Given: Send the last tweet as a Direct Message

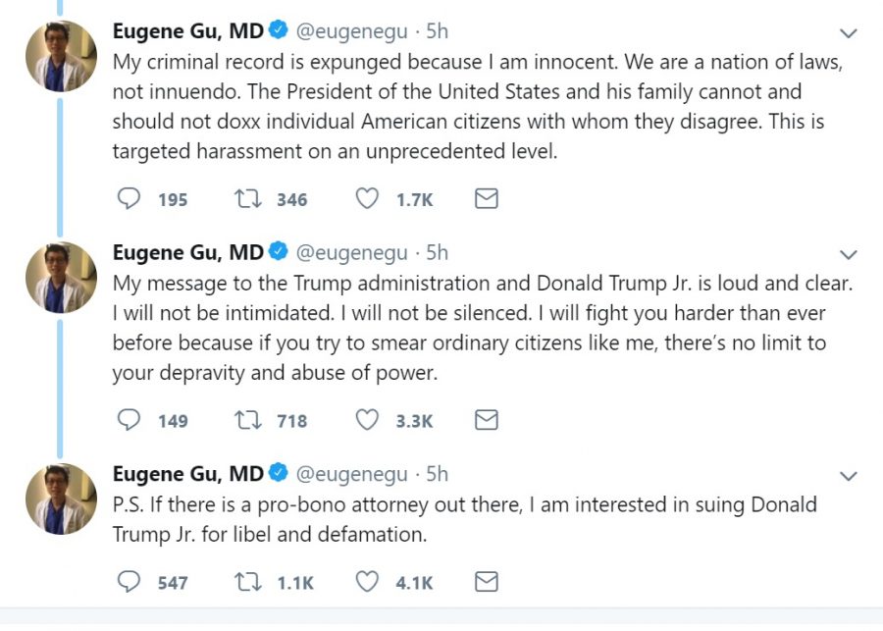Looking at the screenshot, I should [485, 581].
